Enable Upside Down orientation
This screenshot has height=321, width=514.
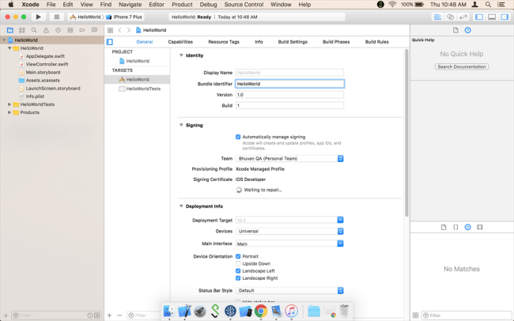click(x=238, y=263)
